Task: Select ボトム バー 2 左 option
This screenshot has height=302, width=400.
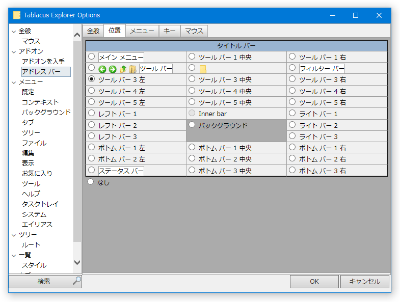Action: coord(91,158)
